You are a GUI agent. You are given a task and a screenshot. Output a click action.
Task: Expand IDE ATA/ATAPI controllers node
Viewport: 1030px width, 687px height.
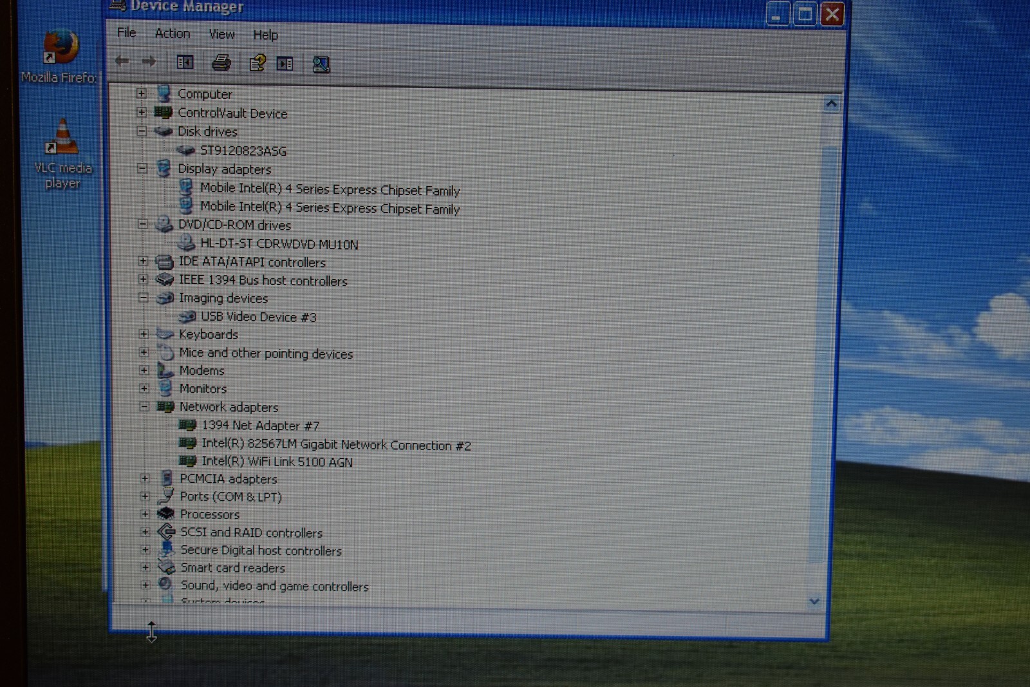coord(143,261)
